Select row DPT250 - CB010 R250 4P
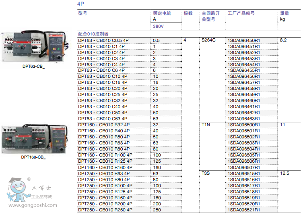Screen dimensions: 301x213 [105, 209]
